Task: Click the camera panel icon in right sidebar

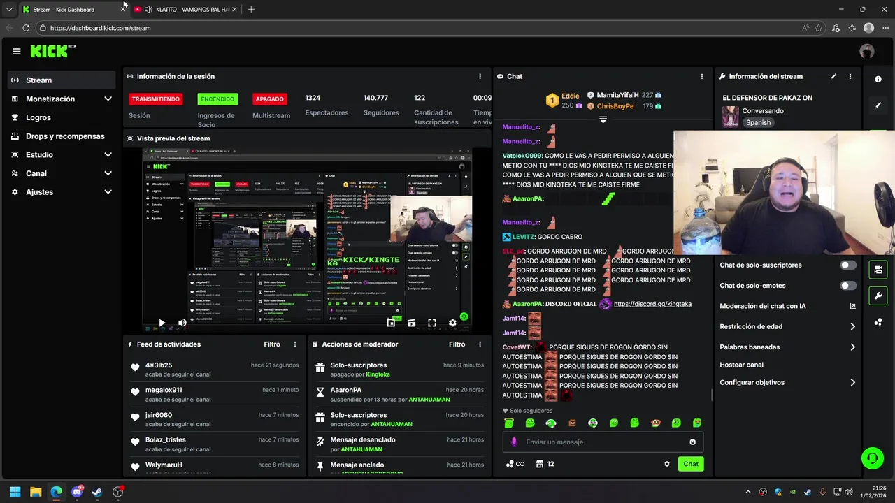Action: click(x=878, y=270)
